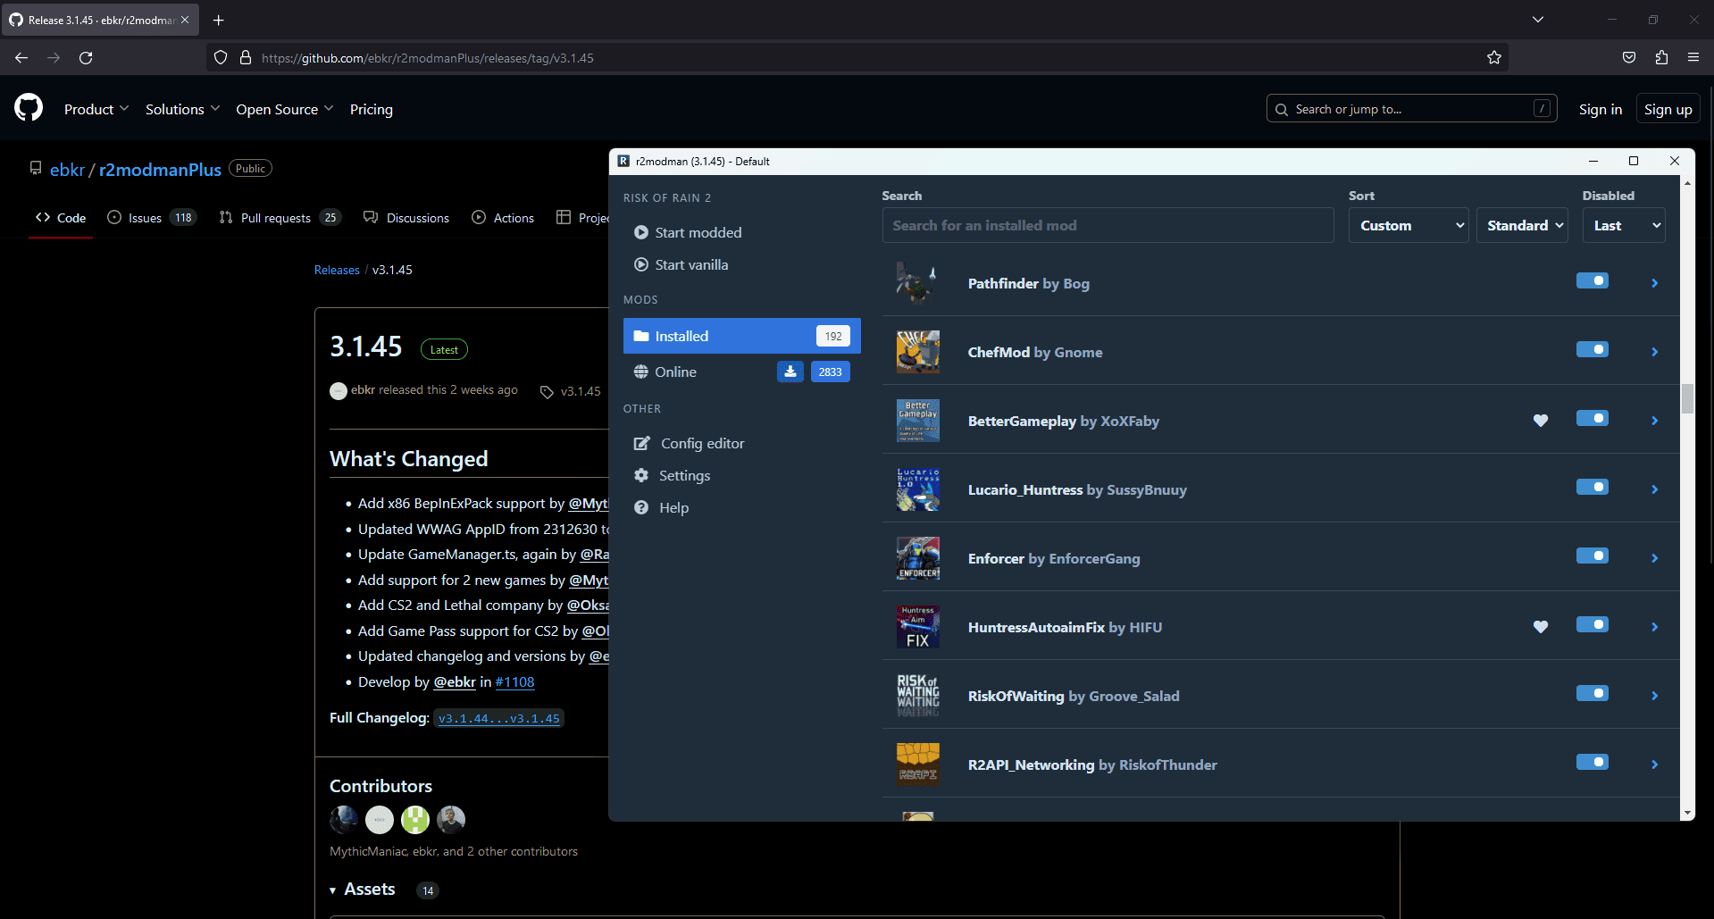
Task: Go back in browser history
Action: [x=21, y=57]
